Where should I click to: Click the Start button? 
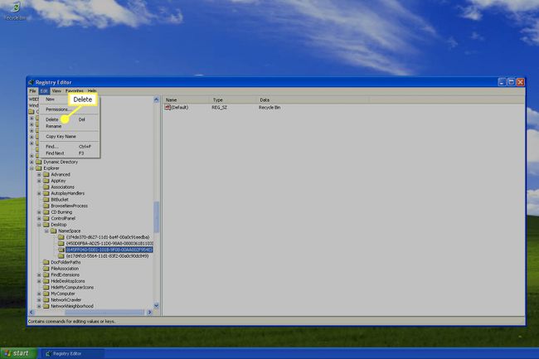(18, 353)
